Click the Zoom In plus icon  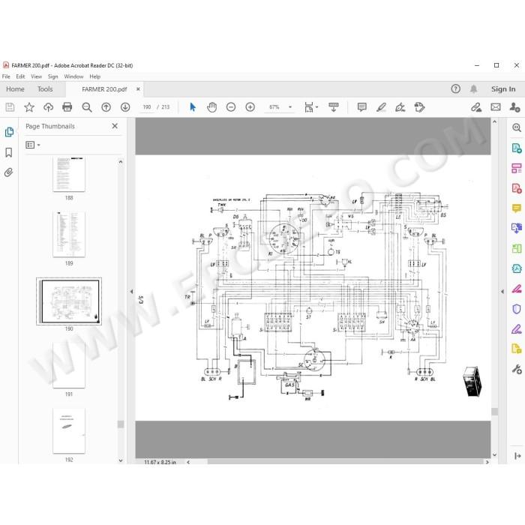(250, 107)
